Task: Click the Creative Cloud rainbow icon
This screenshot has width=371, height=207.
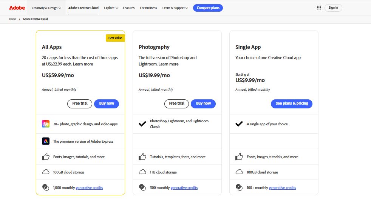Action: click(46, 124)
